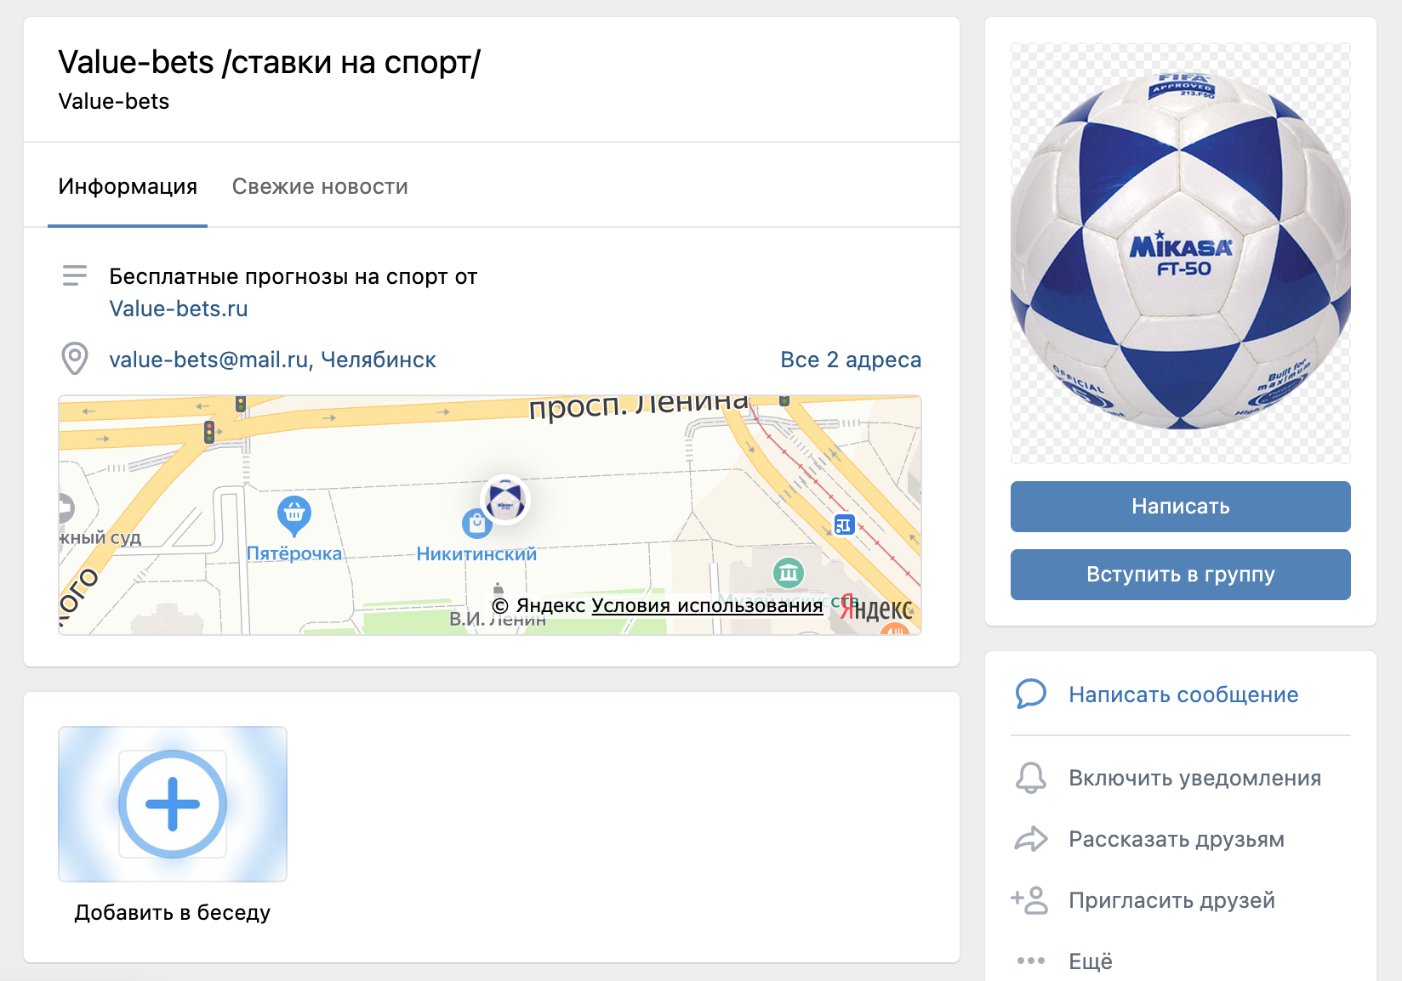The image size is (1402, 981).
Task: Click the Value-bets subtitle under the title
Action: tap(114, 101)
